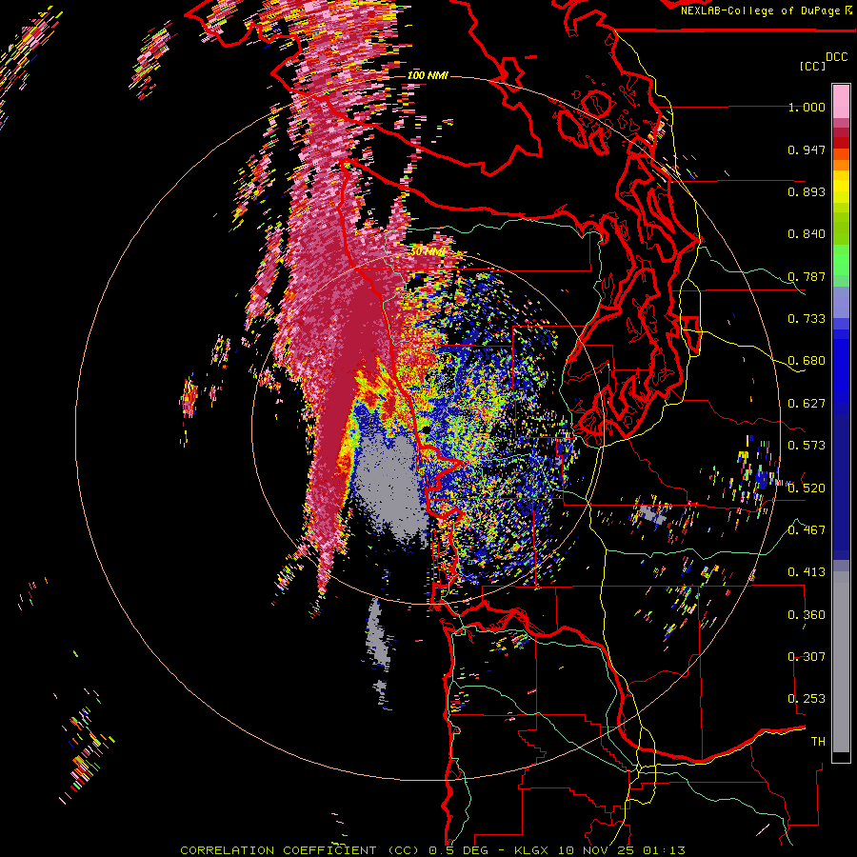Click the 0.840 value on color scale
The width and height of the screenshot is (857, 857).
(807, 234)
